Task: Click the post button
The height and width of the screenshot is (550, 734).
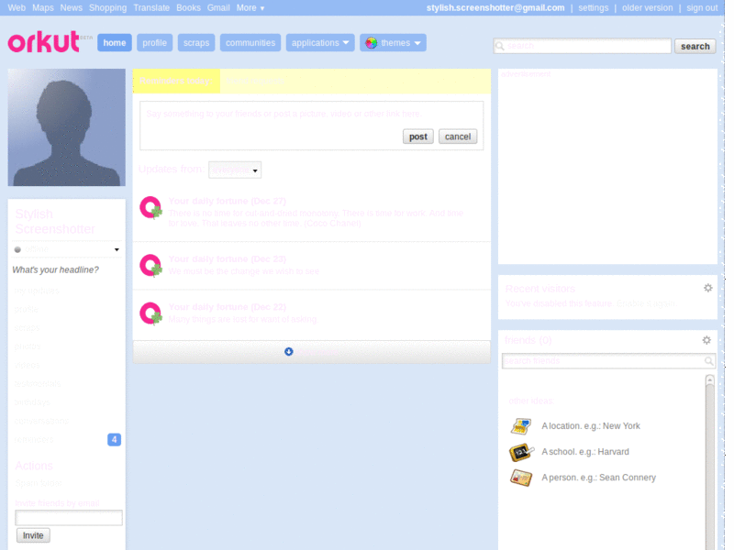Action: pos(418,137)
